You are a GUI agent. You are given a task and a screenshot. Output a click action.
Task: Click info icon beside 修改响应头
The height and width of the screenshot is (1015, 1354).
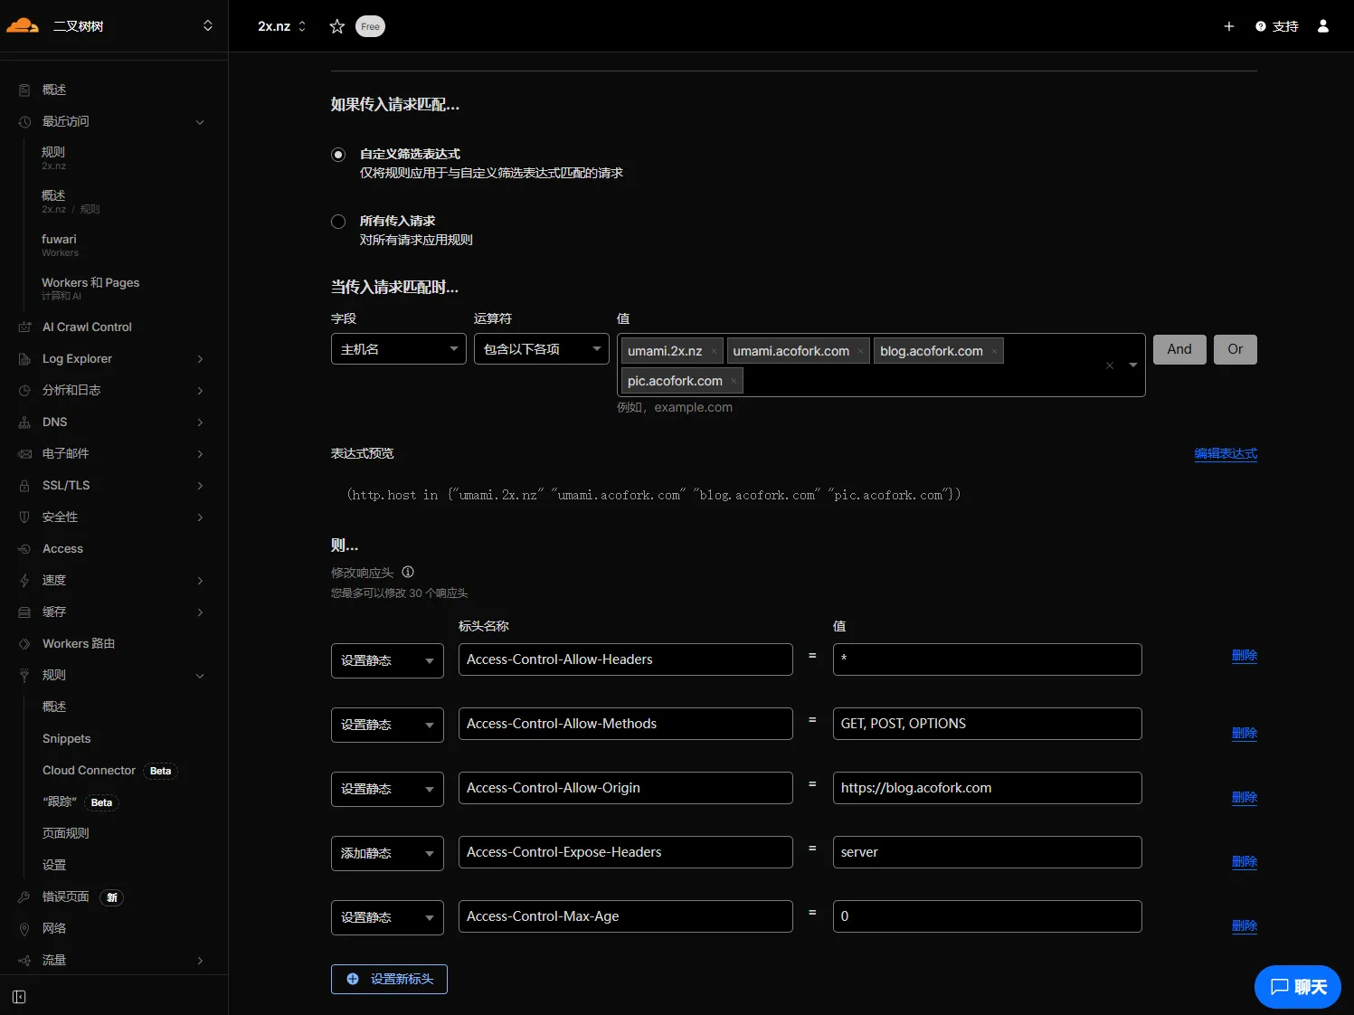click(408, 572)
